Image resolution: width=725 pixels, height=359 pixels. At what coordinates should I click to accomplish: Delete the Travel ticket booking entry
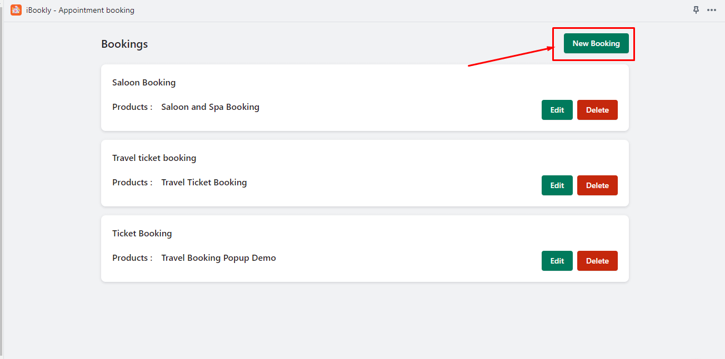click(597, 185)
